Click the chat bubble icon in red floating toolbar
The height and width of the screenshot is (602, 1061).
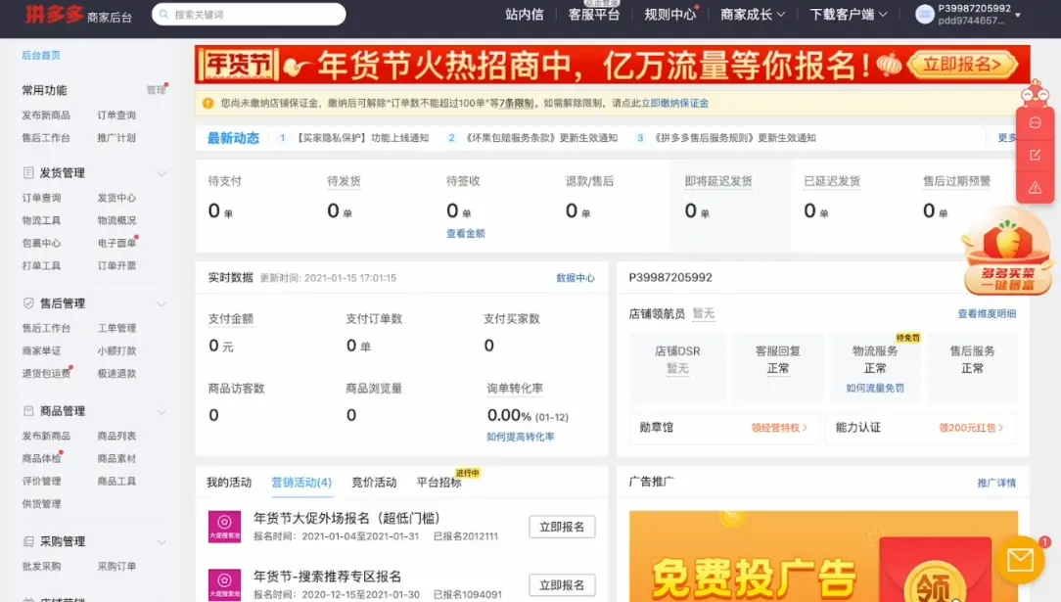[1035, 123]
